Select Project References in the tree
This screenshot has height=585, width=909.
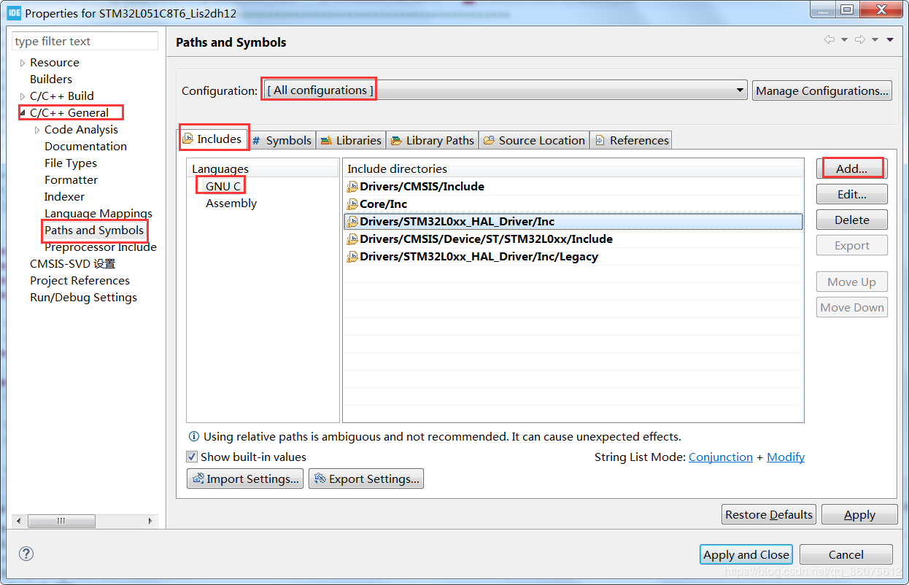(x=80, y=281)
